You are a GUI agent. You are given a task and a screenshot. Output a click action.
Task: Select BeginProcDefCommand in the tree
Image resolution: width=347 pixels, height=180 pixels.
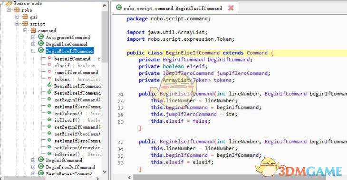[x=70, y=167]
